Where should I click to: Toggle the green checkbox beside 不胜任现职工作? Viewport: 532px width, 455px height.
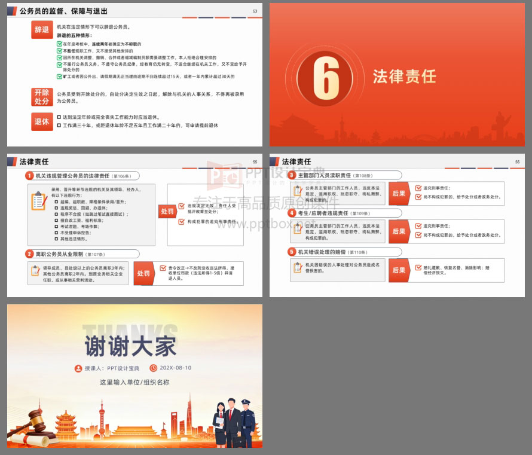59,51
